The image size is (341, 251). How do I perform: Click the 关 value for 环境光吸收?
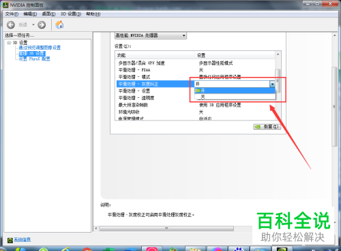tap(201, 112)
